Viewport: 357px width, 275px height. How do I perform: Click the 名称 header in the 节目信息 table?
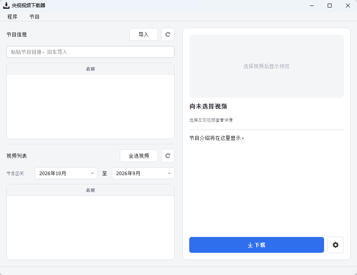click(x=90, y=69)
